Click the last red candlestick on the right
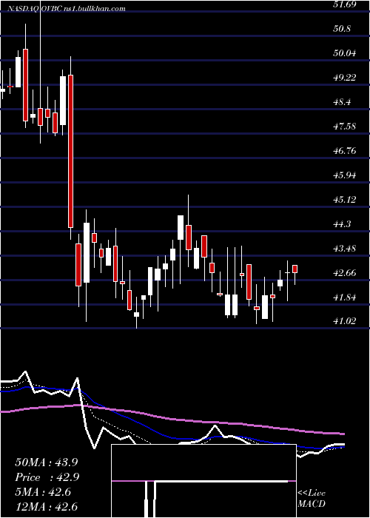This screenshot has height=518, width=370. tap(295, 269)
